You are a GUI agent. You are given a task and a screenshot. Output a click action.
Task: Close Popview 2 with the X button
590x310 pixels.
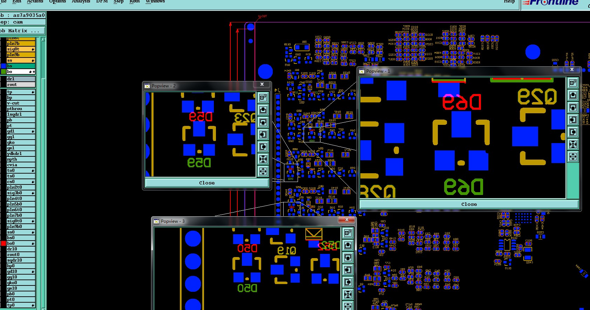[262, 84]
